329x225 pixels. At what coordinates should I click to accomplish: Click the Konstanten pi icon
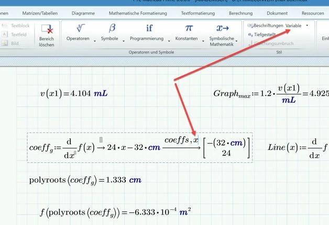(x=189, y=28)
